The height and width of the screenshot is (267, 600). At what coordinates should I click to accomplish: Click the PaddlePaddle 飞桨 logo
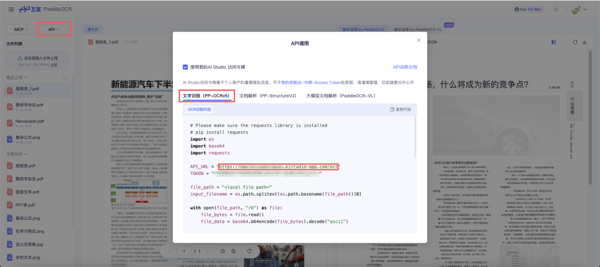tap(29, 9)
